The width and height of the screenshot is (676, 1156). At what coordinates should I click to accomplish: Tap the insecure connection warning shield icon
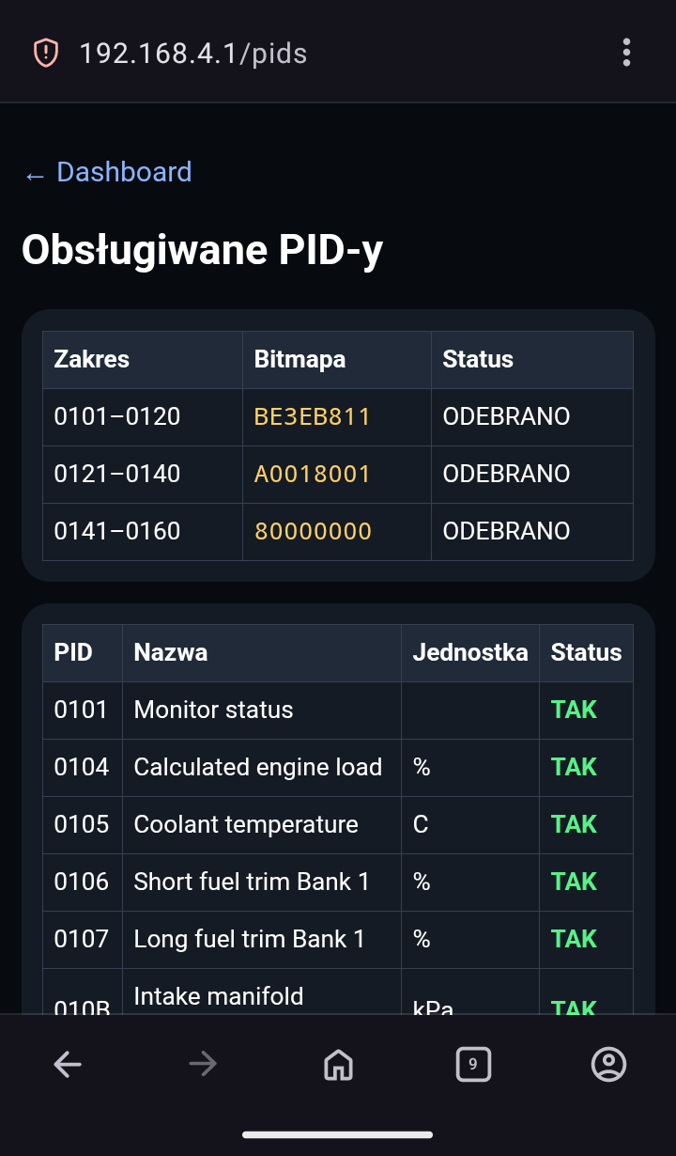(45, 53)
